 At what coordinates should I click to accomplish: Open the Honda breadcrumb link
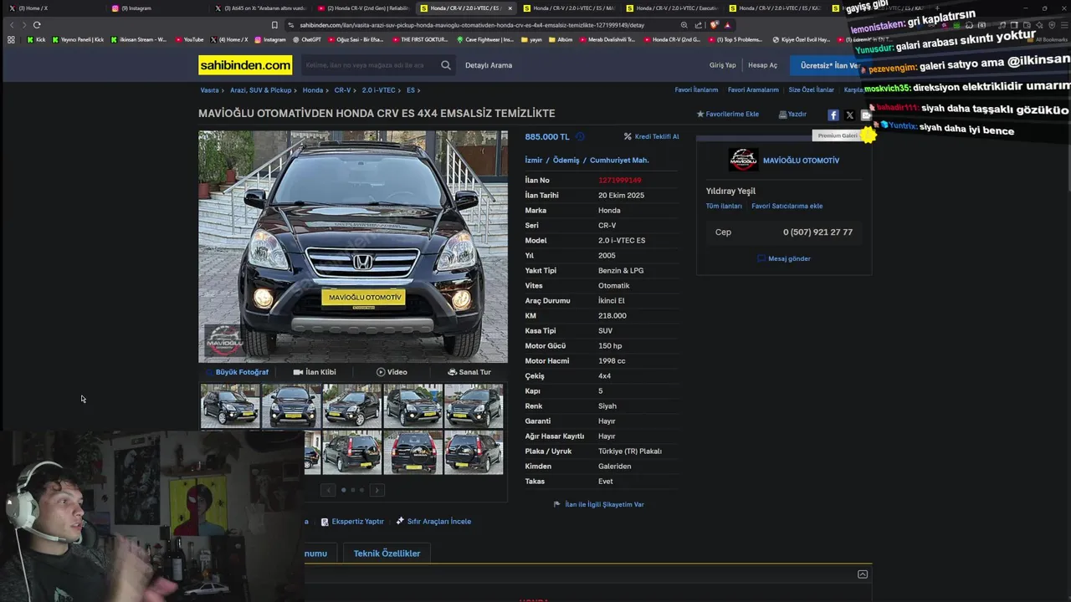(x=313, y=90)
